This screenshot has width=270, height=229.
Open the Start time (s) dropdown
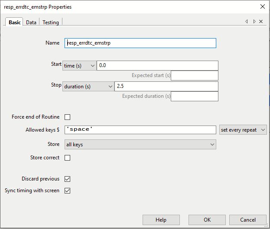pyautogui.click(x=79, y=65)
